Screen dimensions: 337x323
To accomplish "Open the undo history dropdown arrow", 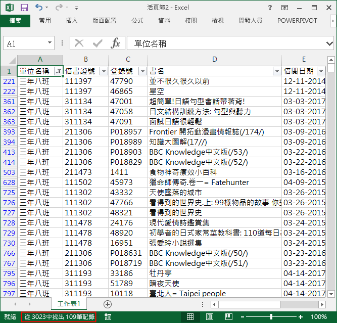I will coord(46,8).
